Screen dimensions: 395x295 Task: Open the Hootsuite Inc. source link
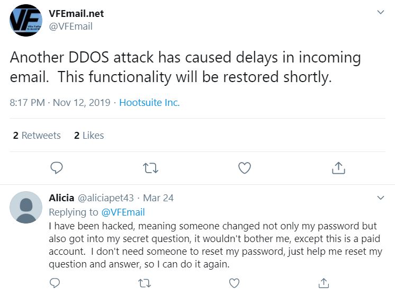(x=149, y=103)
